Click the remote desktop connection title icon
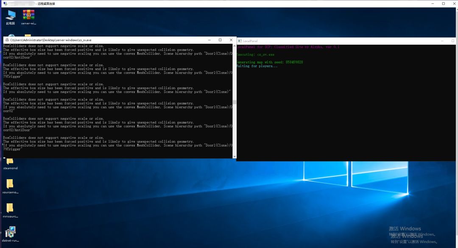 coord(5,3)
